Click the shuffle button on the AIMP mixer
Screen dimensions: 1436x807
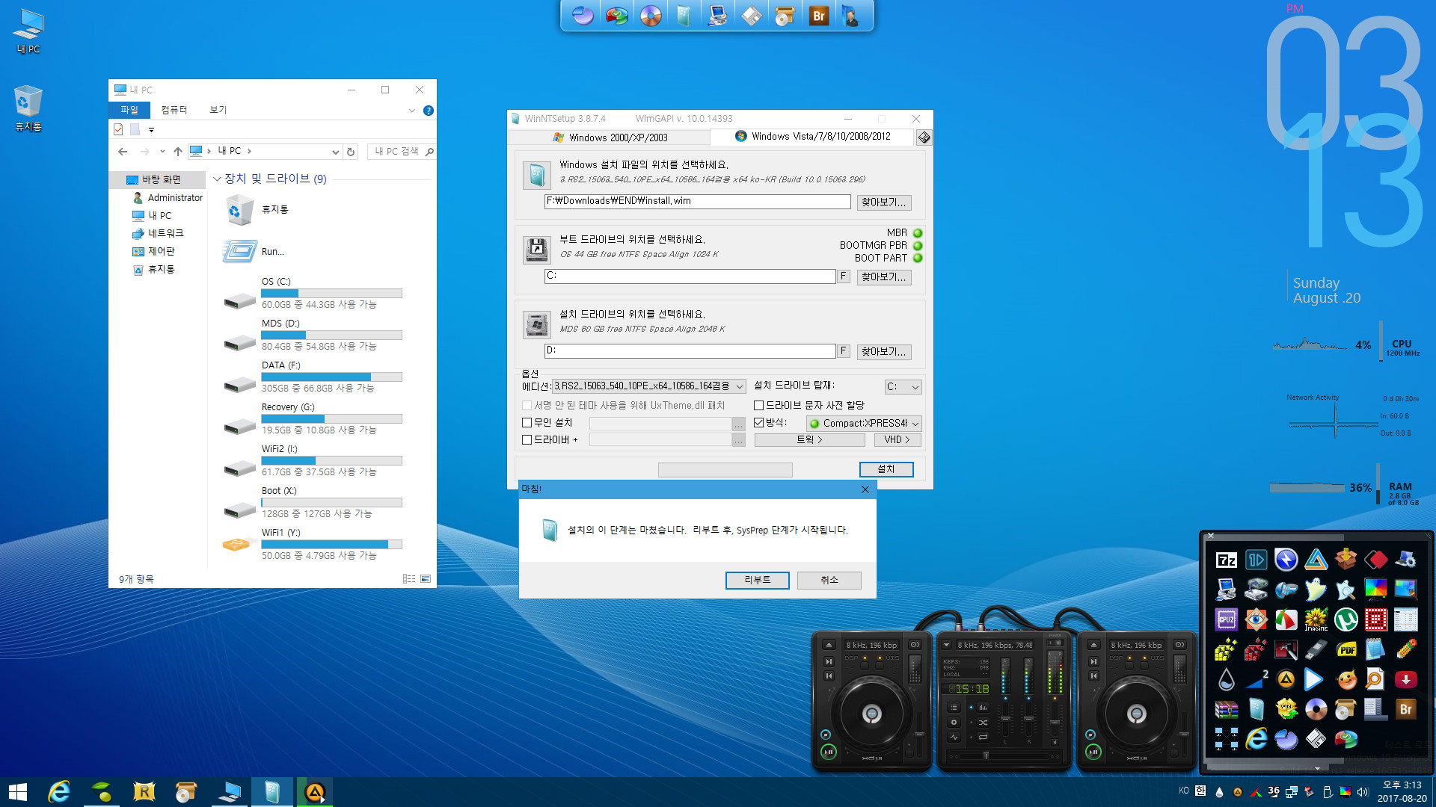coord(983,723)
